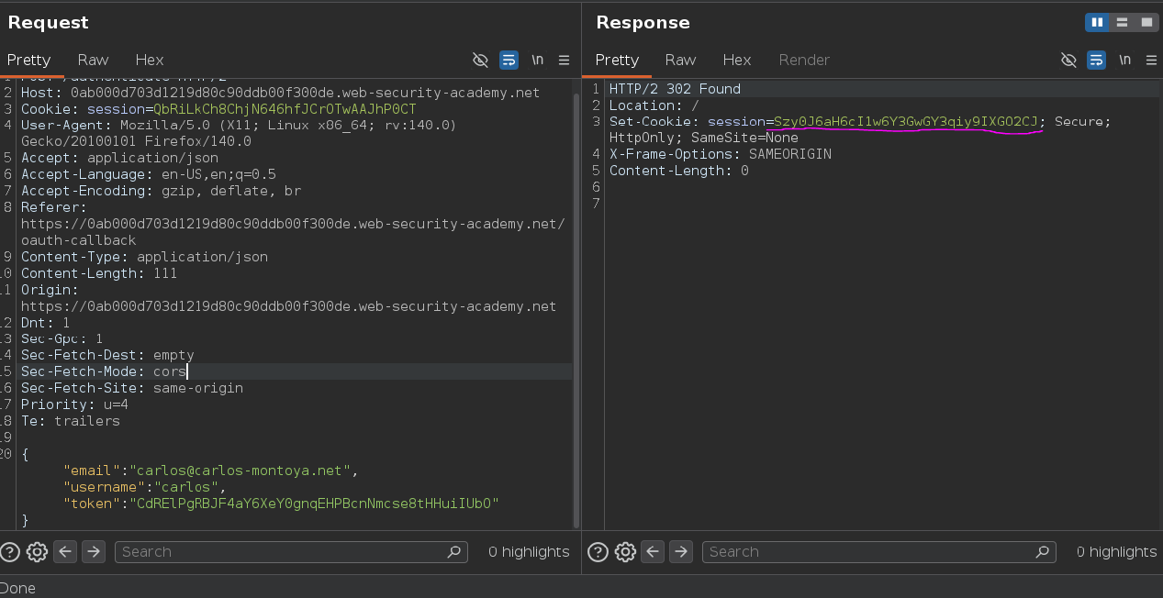The width and height of the screenshot is (1163, 598).
Task: Toggle line wrap icon in Request panel
Action: (x=509, y=61)
